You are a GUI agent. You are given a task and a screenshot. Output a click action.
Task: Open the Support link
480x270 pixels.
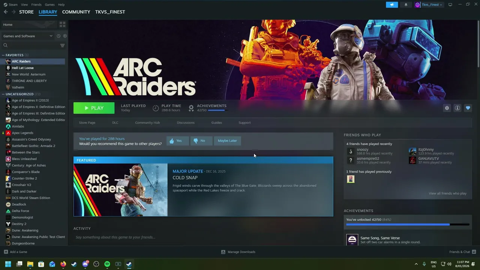click(244, 123)
